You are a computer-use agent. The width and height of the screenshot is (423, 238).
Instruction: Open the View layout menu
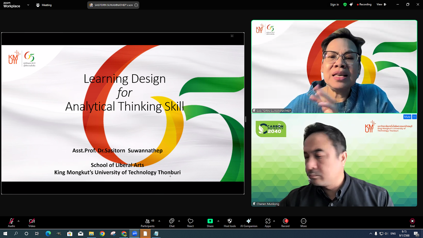click(x=381, y=4)
